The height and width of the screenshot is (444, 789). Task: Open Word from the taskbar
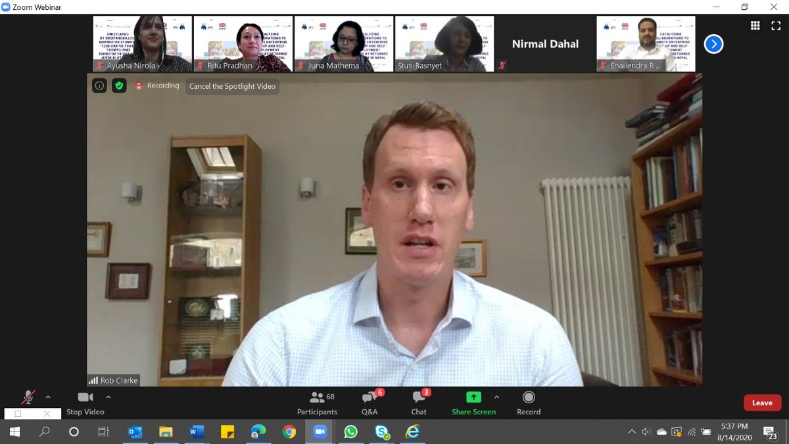[197, 432]
